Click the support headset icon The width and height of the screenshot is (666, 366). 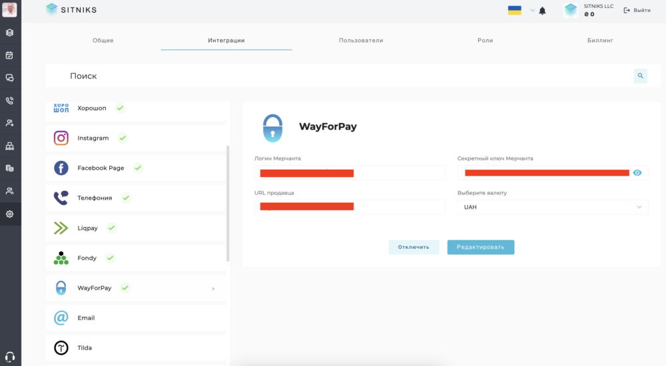click(x=10, y=357)
